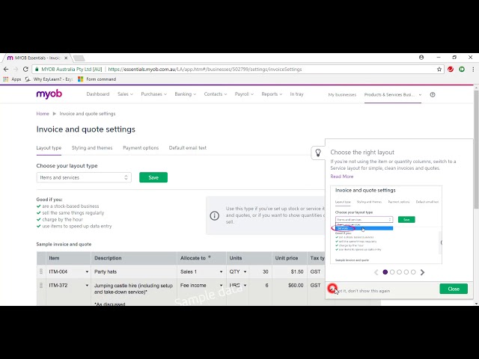Click the $1.50 unit price cell
The height and width of the screenshot is (359, 479).
[290, 271]
